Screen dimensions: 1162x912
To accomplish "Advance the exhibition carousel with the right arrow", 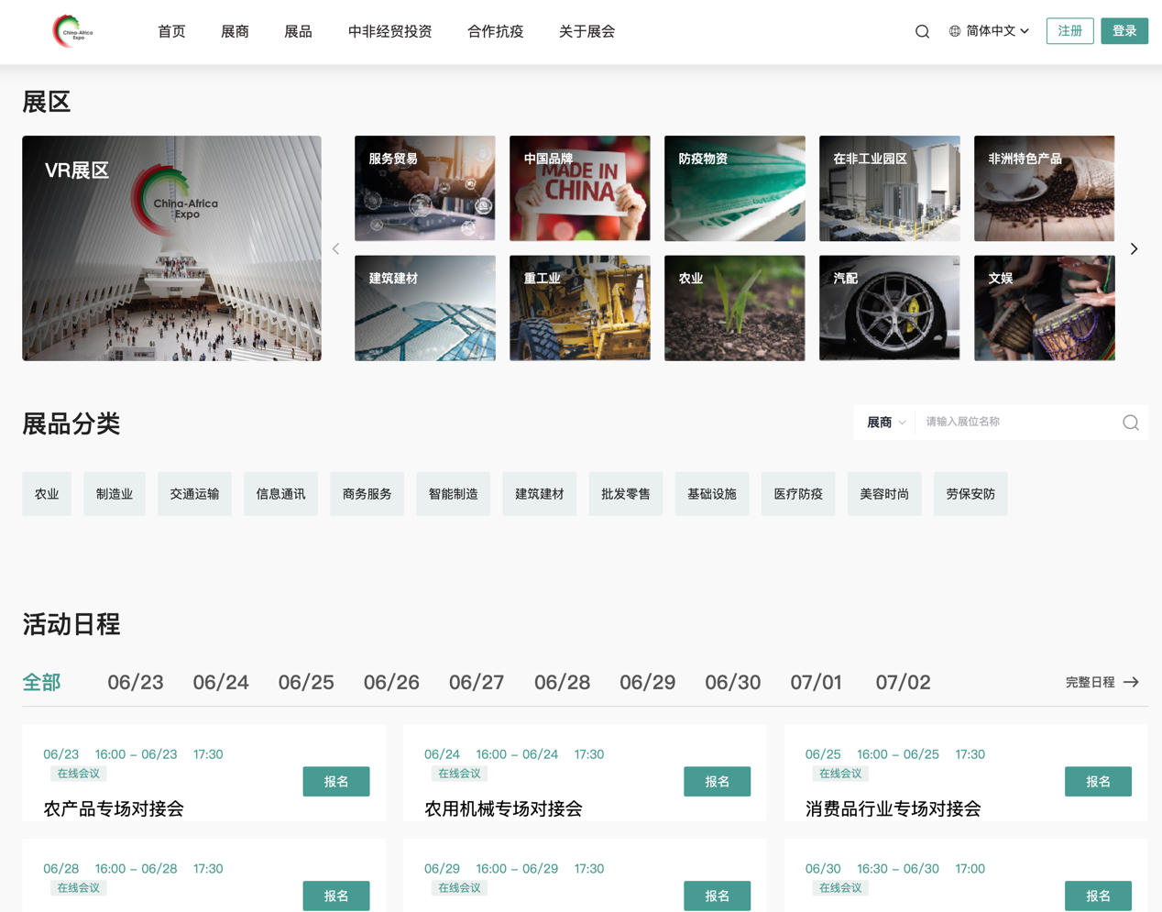I will pos(1134,248).
